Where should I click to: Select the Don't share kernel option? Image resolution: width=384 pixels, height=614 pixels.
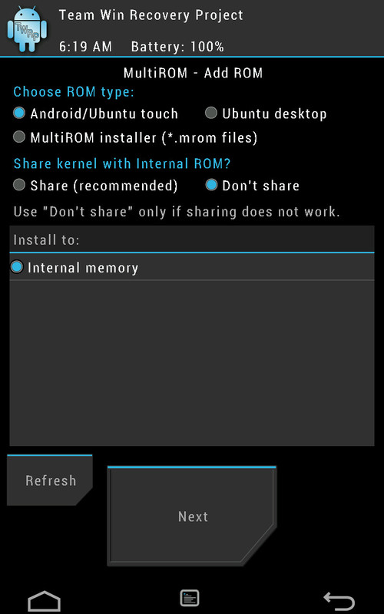[253, 185]
